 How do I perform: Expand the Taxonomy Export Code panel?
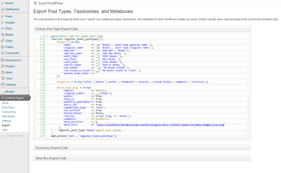(142, 148)
